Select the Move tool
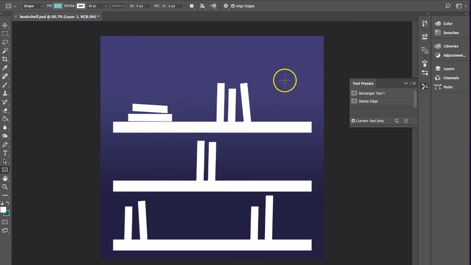Image resolution: width=471 pixels, height=265 pixels. [x=5, y=25]
